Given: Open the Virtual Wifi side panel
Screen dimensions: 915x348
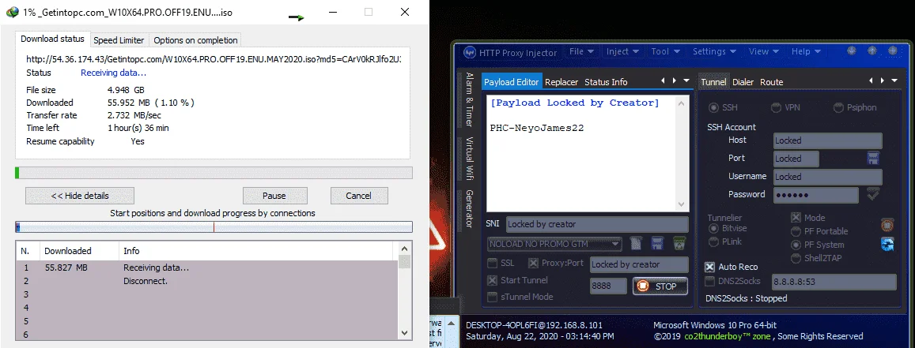Looking at the screenshot, I should point(469,159).
